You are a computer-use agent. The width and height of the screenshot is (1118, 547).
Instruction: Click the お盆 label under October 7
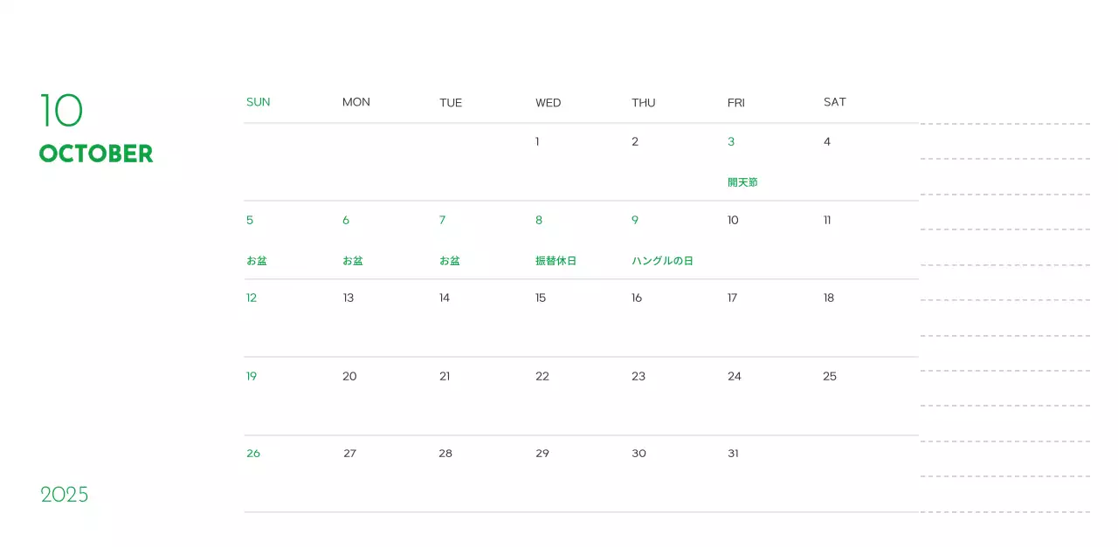(449, 261)
